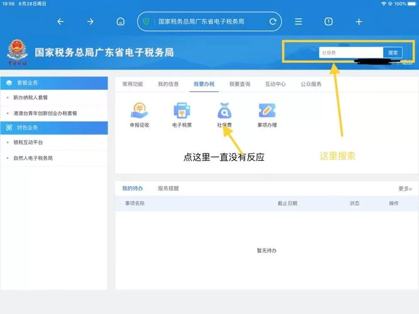Open the browser home page icon
419x314 pixels.
(x=121, y=21)
